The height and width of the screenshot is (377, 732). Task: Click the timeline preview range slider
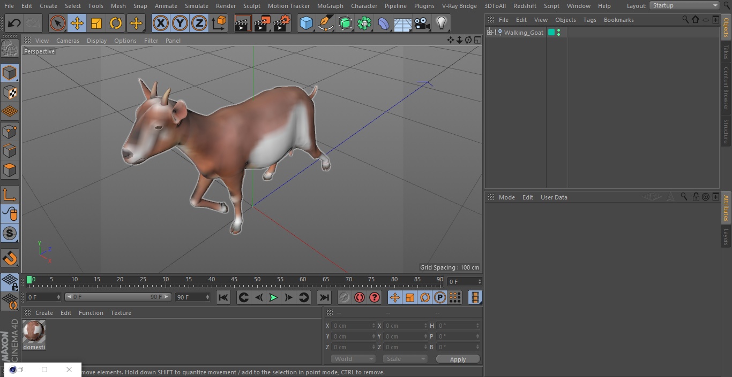tap(118, 297)
